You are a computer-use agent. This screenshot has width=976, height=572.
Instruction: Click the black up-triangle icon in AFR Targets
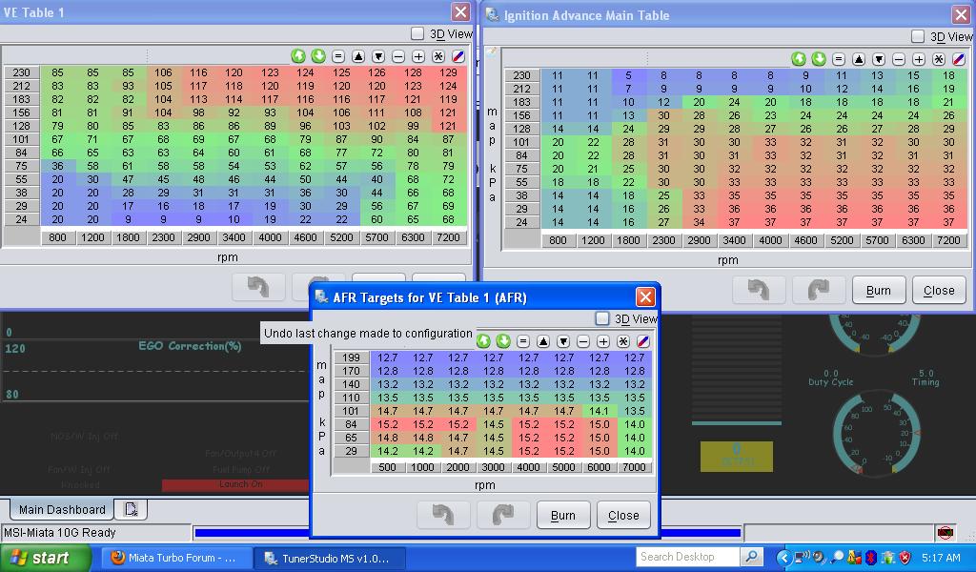pos(543,341)
